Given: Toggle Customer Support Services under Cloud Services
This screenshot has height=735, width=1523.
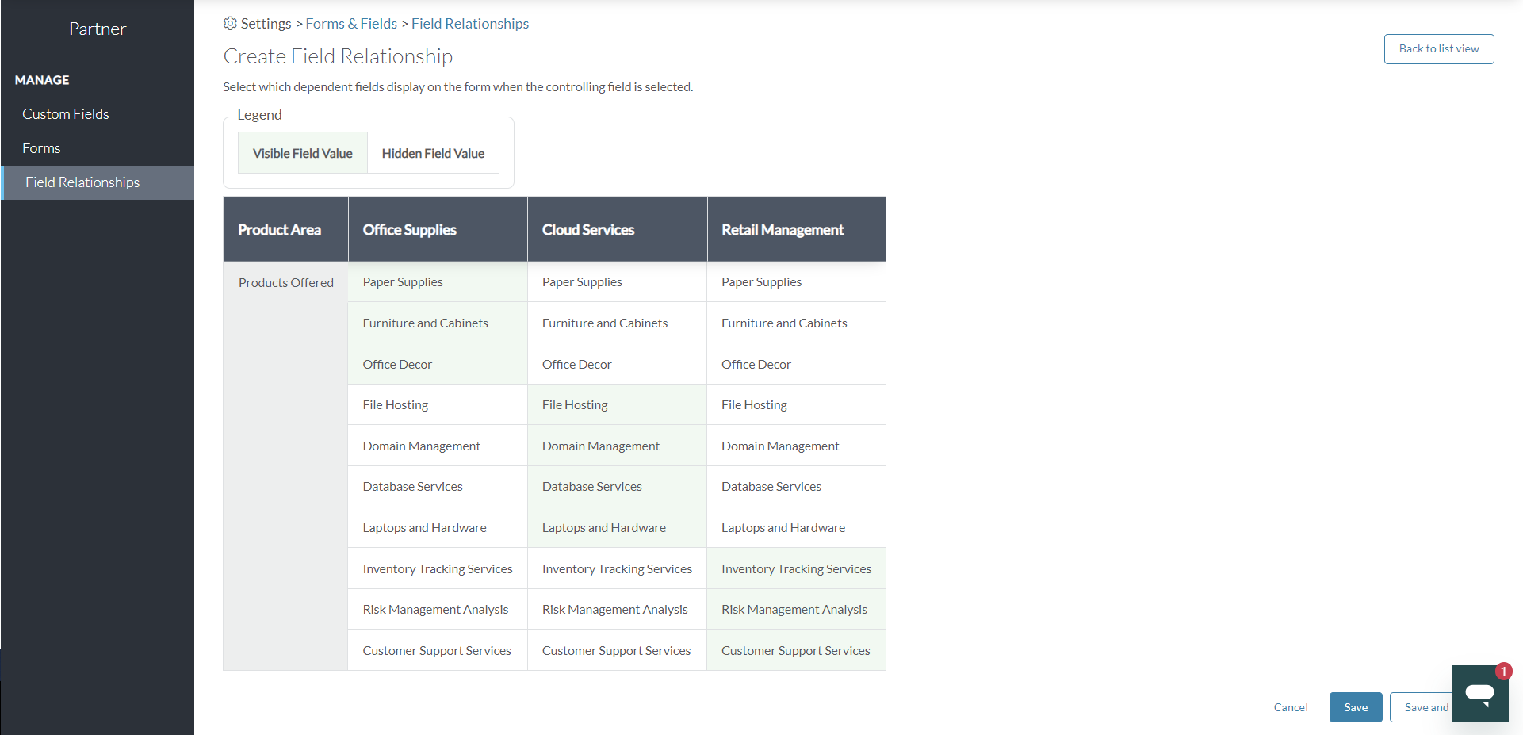Looking at the screenshot, I should click(616, 649).
